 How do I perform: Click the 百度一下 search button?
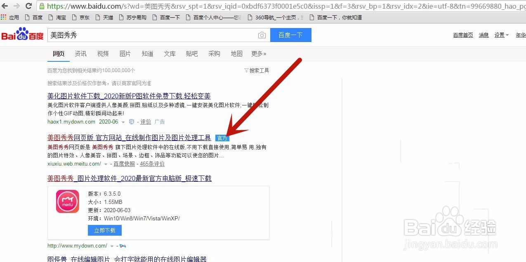(291, 35)
